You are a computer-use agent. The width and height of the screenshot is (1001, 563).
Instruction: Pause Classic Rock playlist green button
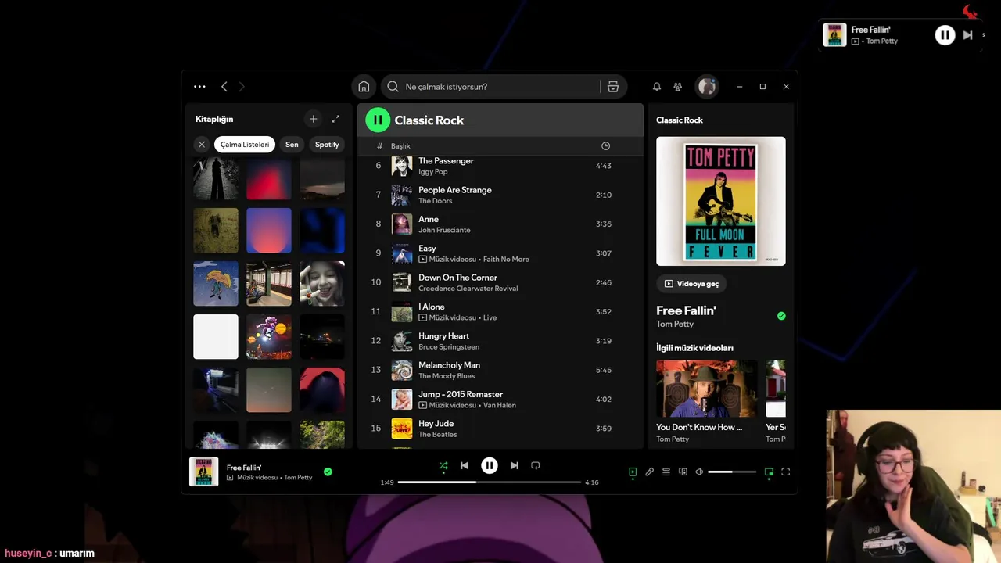click(378, 120)
